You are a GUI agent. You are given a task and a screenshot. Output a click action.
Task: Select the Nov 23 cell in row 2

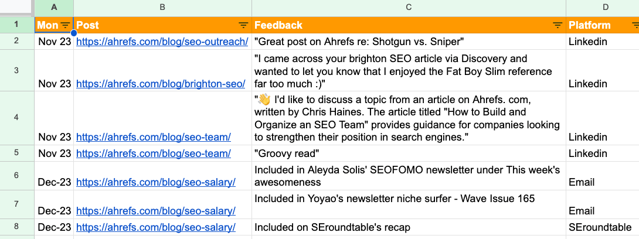[55, 42]
